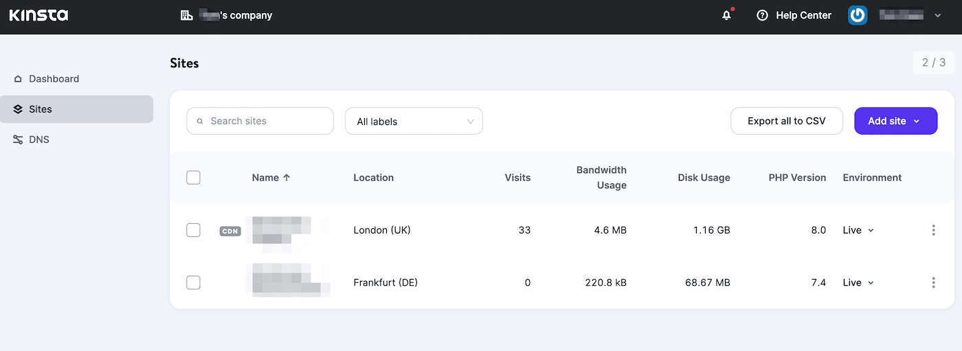The height and width of the screenshot is (351, 962).
Task: Open the three-dot menu for Frankfurt site
Action: pos(933,282)
